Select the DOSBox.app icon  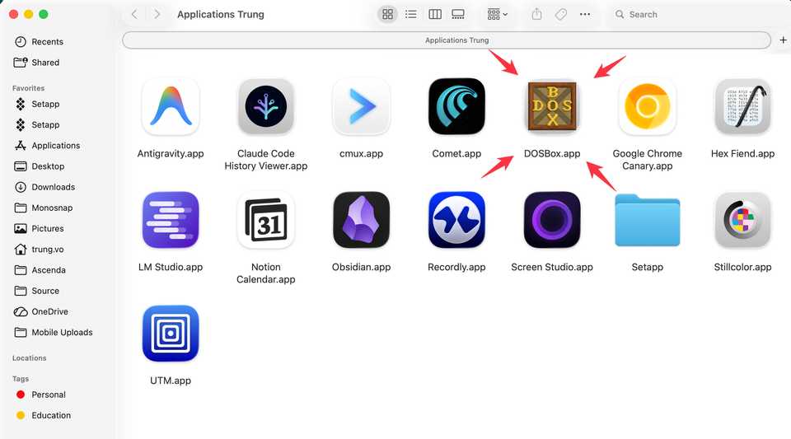(x=552, y=106)
